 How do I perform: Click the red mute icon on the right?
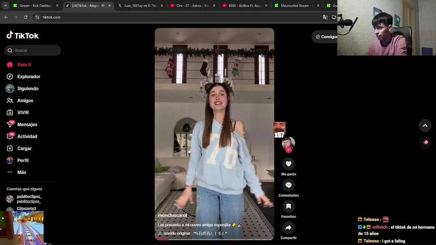[425, 142]
